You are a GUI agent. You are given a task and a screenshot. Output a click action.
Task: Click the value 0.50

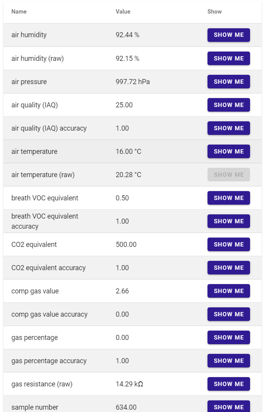click(122, 198)
